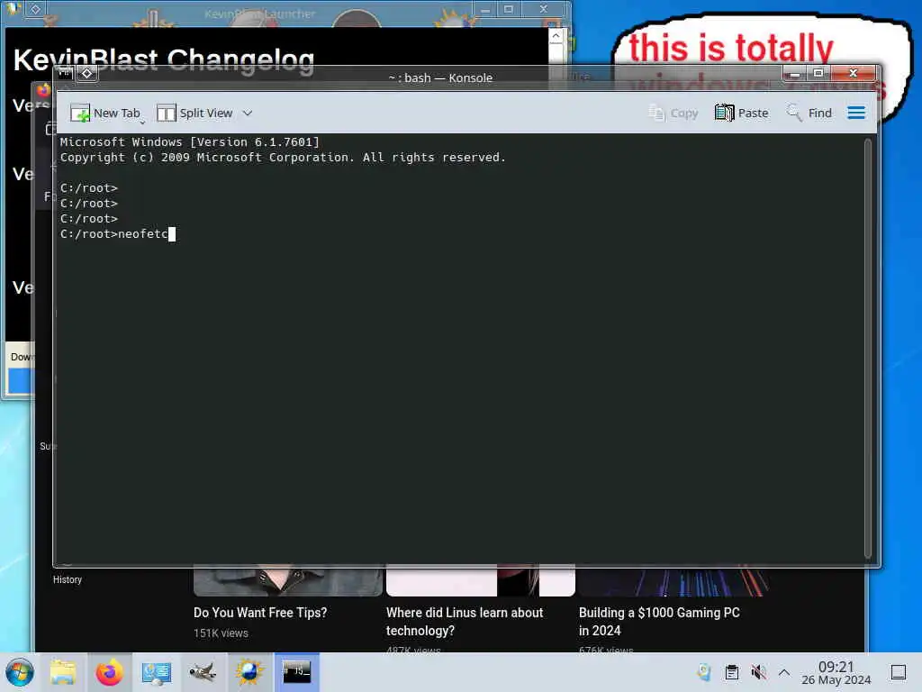The width and height of the screenshot is (922, 692).
Task: Click the History sidebar item in Firefox
Action: pos(68,579)
